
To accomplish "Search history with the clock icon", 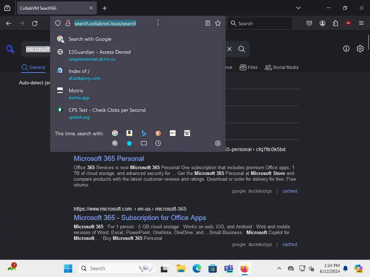I will [158, 143].
